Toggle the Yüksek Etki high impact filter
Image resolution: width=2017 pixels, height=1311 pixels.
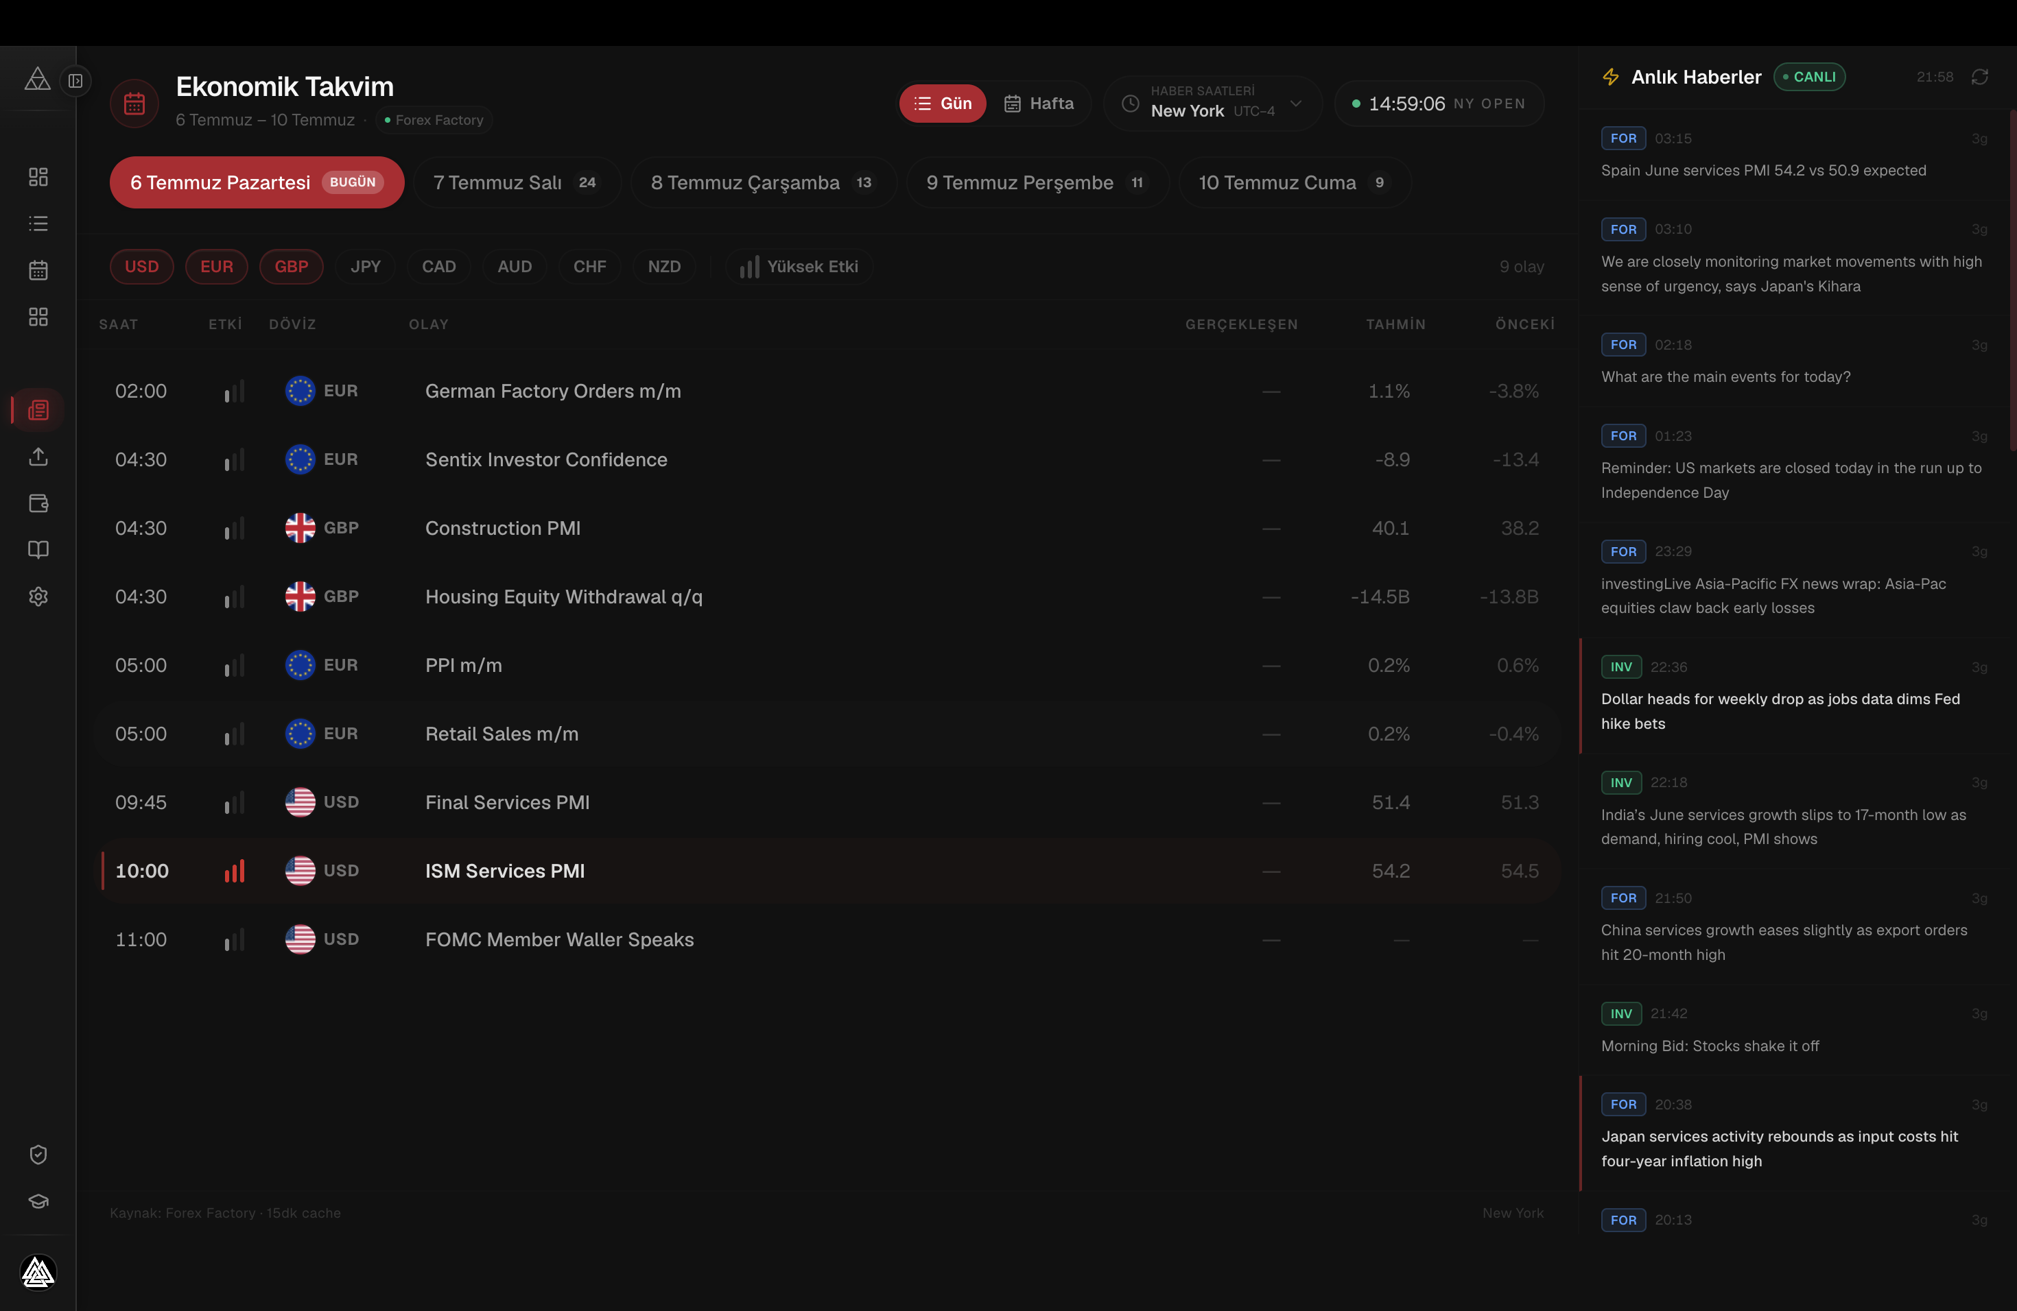tap(799, 267)
